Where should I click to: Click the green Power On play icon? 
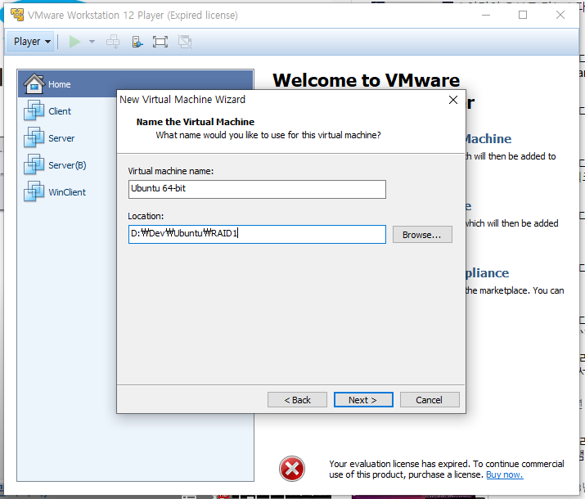pyautogui.click(x=74, y=42)
